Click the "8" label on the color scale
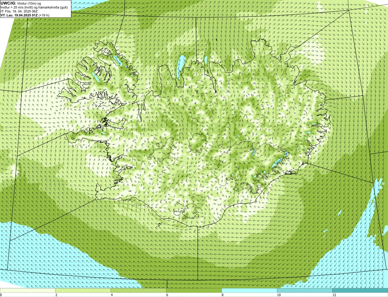388x297 pixels. [223, 295]
